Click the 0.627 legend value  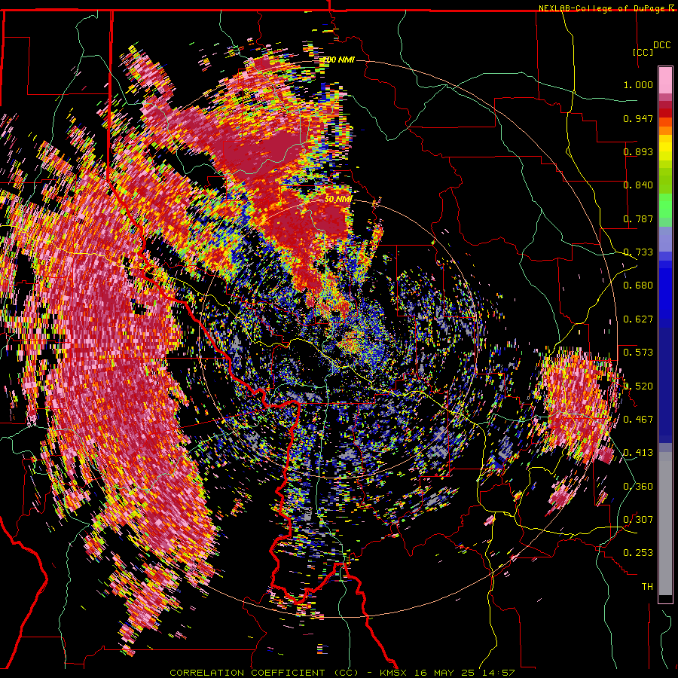tap(638, 319)
